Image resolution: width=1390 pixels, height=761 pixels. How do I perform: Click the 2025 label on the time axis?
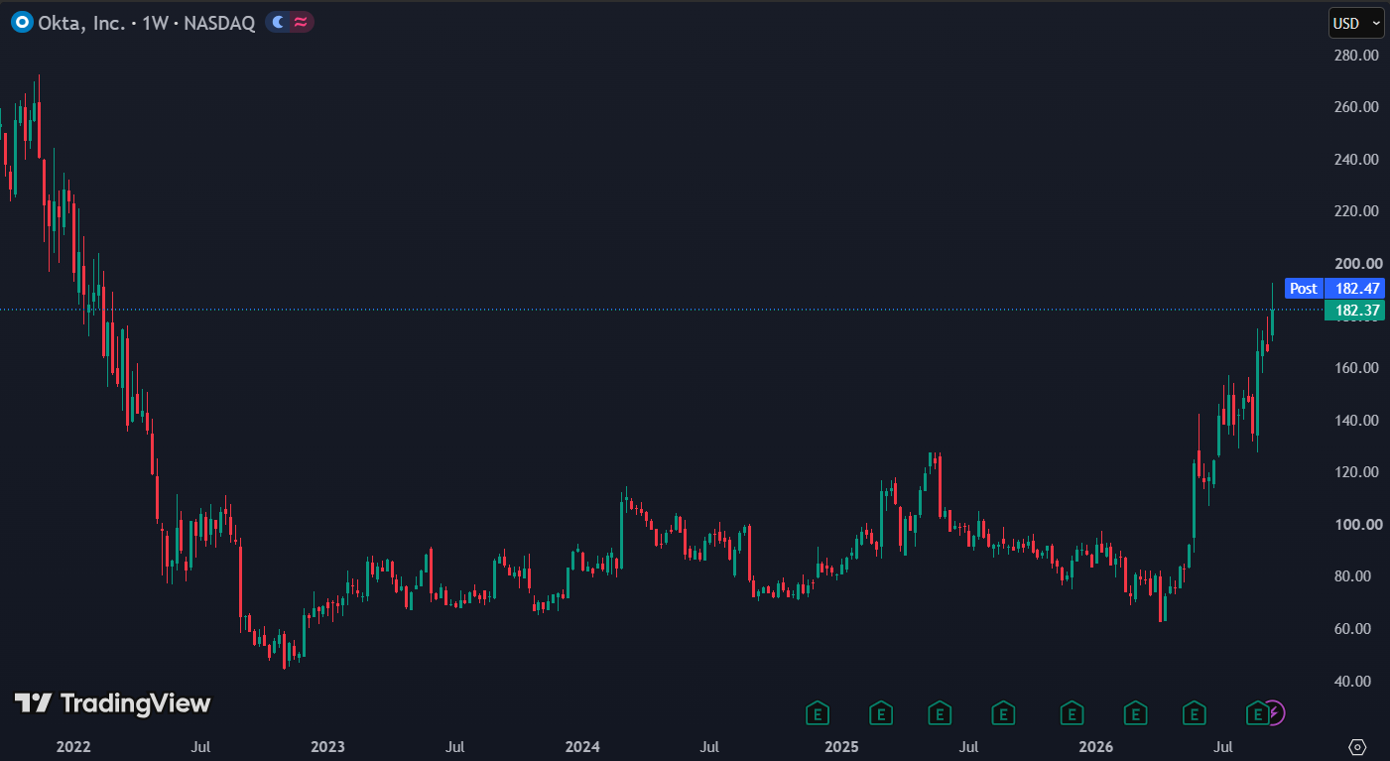tap(841, 746)
